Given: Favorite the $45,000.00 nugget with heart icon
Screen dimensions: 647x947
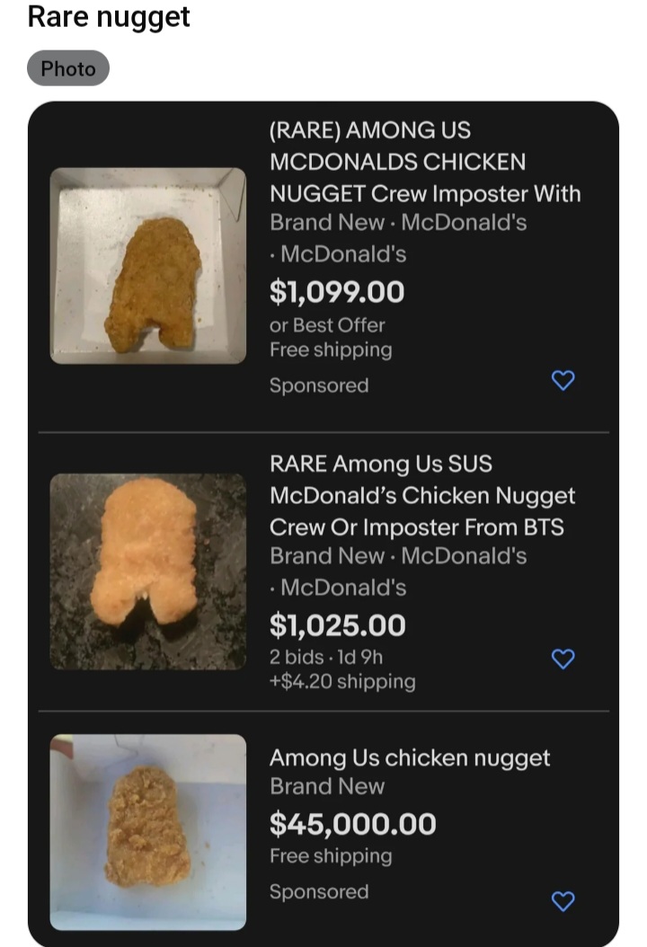Looking at the screenshot, I should (x=563, y=901).
